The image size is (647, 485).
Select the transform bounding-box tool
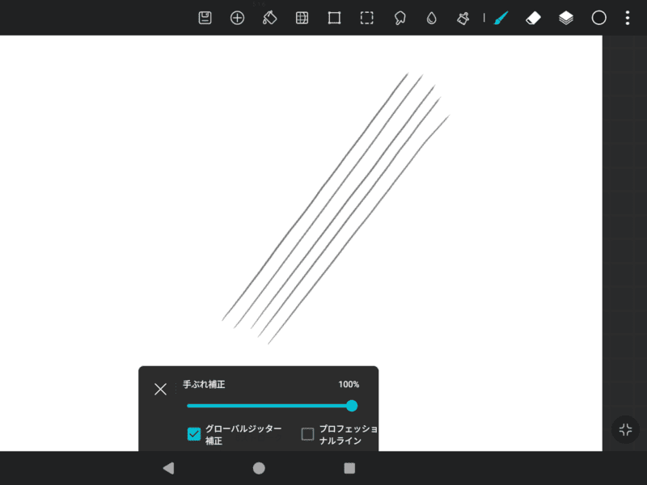pos(334,18)
